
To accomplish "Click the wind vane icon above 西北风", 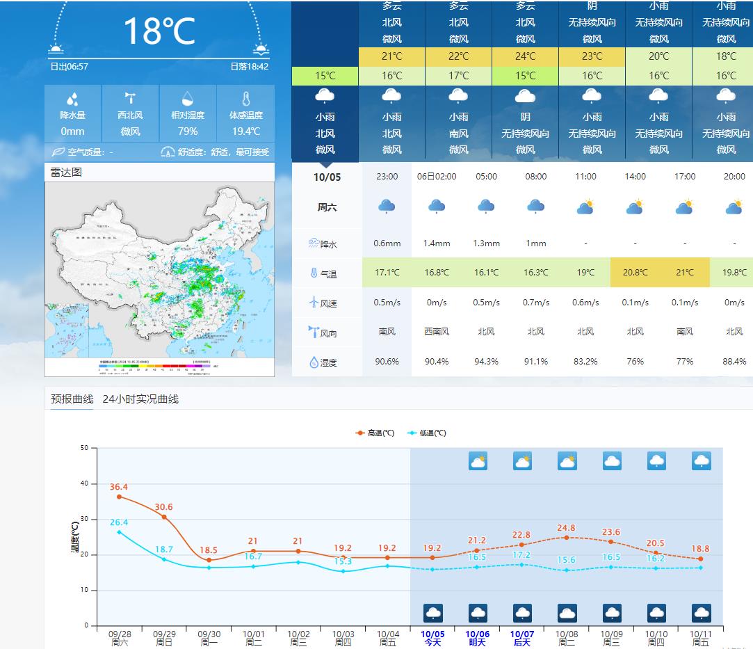I will tap(130, 99).
